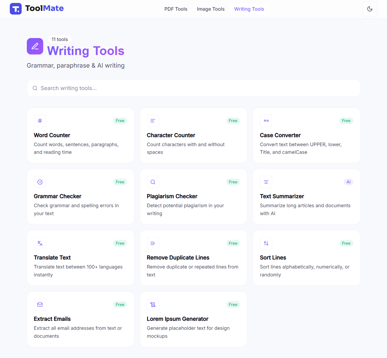
Task: Click the Translate Text language icon
Action: pyautogui.click(x=40, y=243)
